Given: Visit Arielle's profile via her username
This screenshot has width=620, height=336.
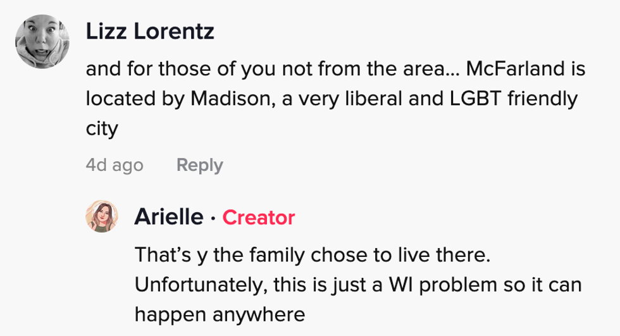Looking at the screenshot, I should (168, 218).
